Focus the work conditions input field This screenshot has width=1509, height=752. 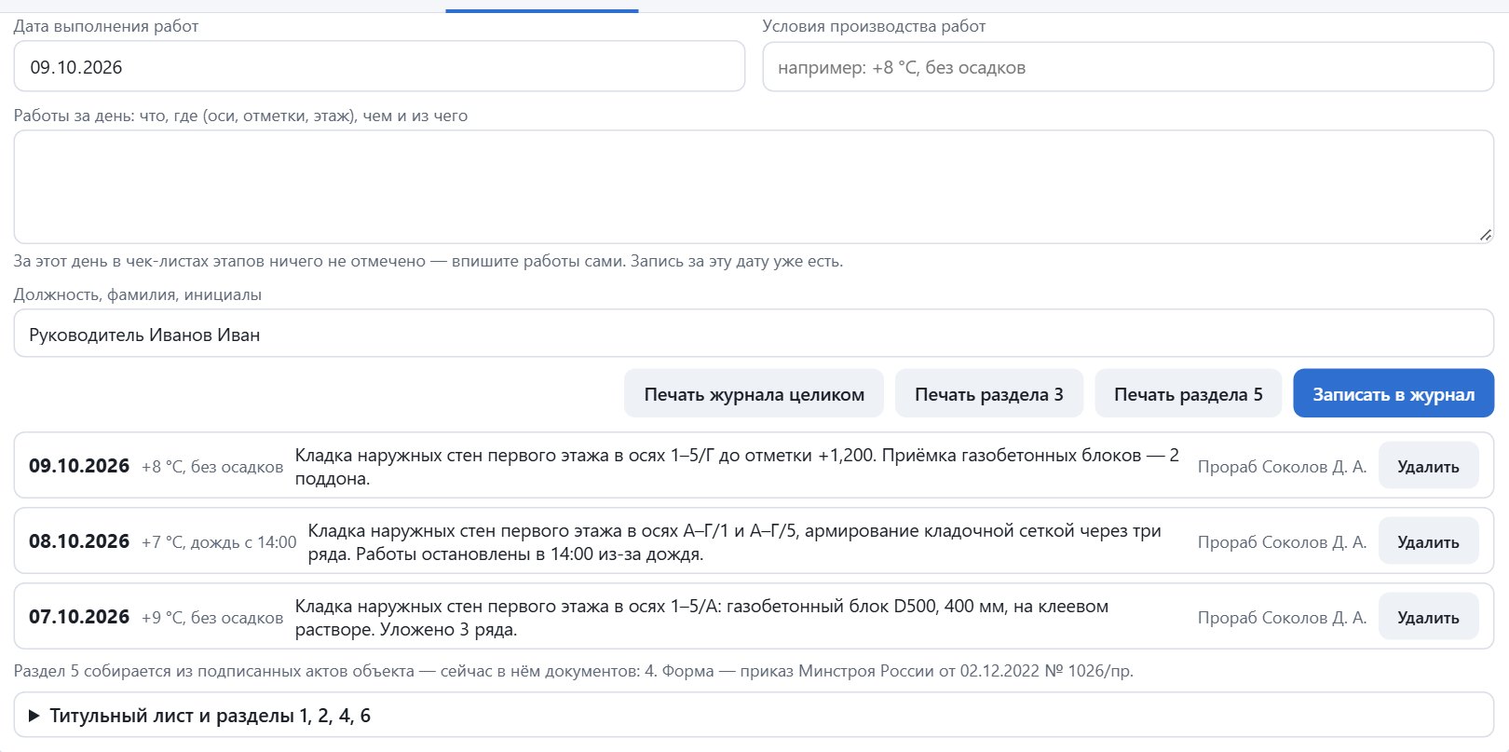pos(1128,67)
